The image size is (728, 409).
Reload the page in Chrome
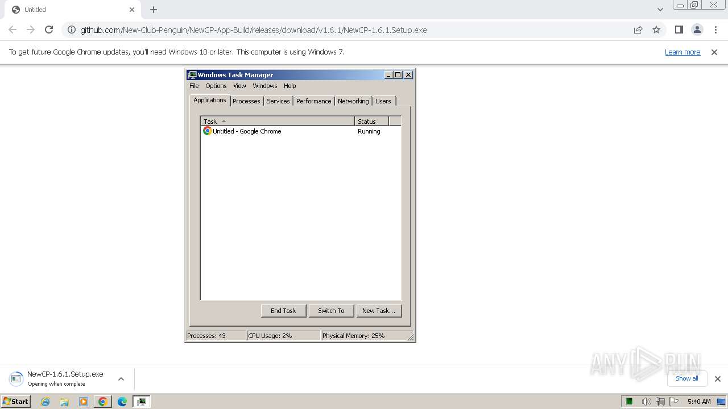[49, 30]
